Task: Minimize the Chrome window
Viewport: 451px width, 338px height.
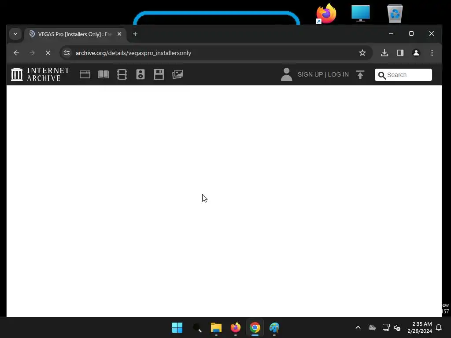Action: [391, 33]
